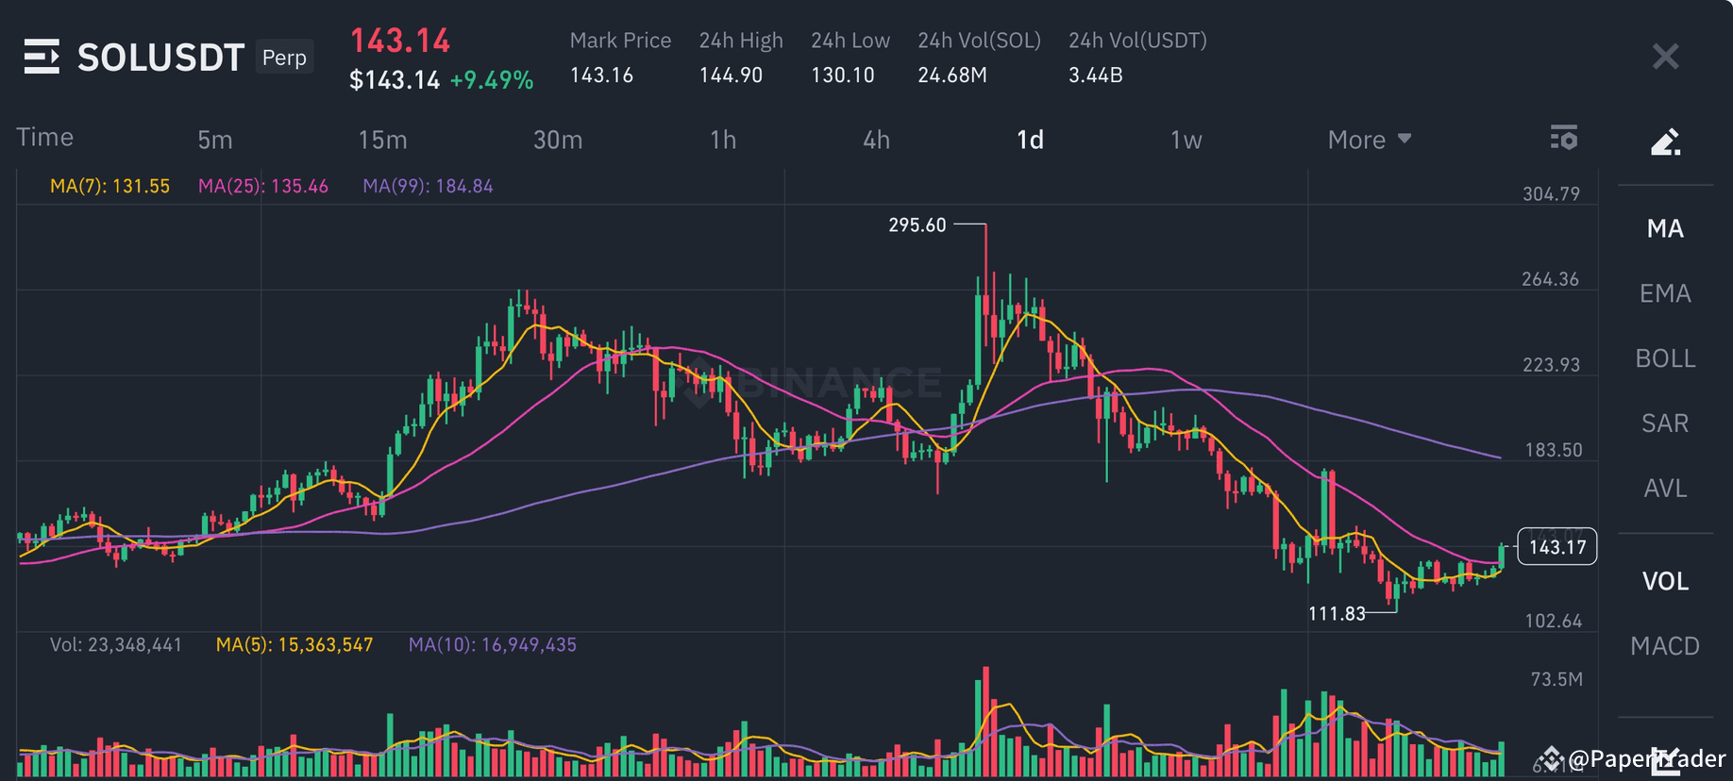1733x781 pixels.
Task: Open chart settings icon beside the timeframes
Action: (x=1563, y=139)
